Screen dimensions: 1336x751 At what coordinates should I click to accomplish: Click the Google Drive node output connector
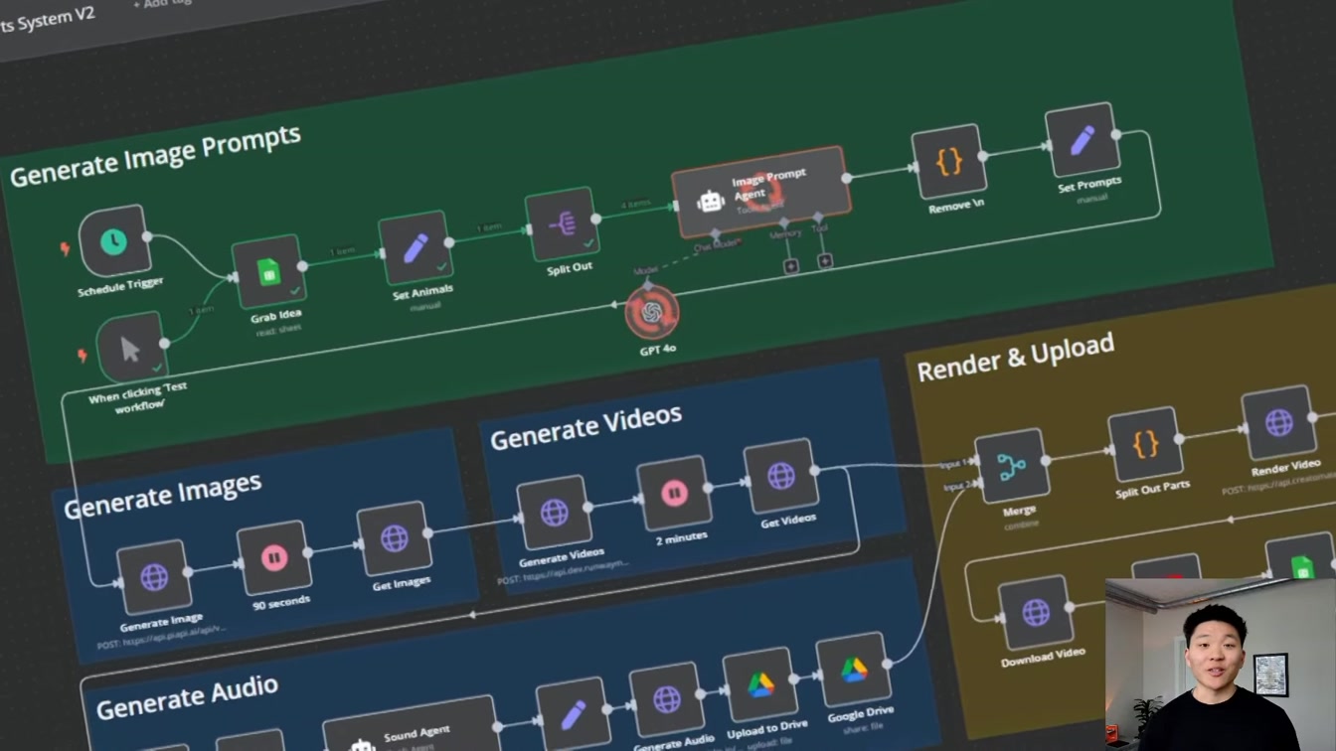point(886,664)
